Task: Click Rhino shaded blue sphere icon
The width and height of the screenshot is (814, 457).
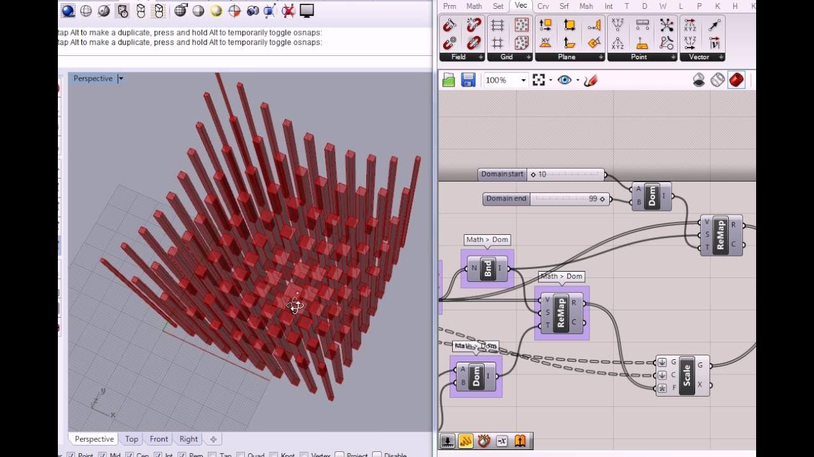Action: point(68,10)
